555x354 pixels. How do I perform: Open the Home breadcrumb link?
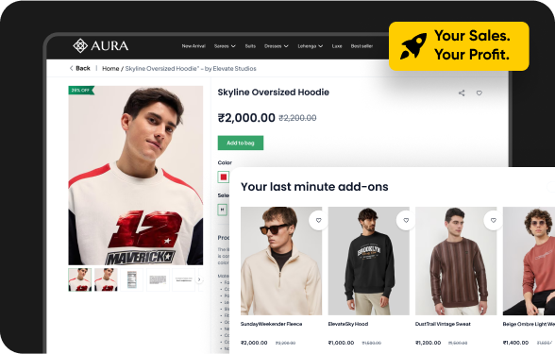[x=110, y=68]
